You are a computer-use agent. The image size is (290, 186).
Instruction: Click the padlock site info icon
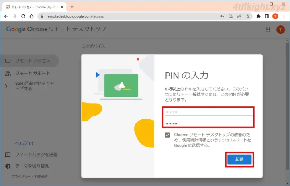pyautogui.click(x=42, y=16)
